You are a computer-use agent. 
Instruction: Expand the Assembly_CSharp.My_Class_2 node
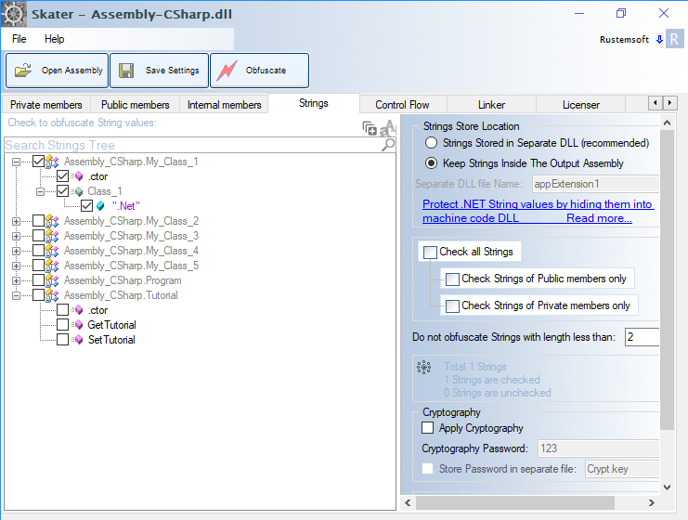(x=16, y=221)
